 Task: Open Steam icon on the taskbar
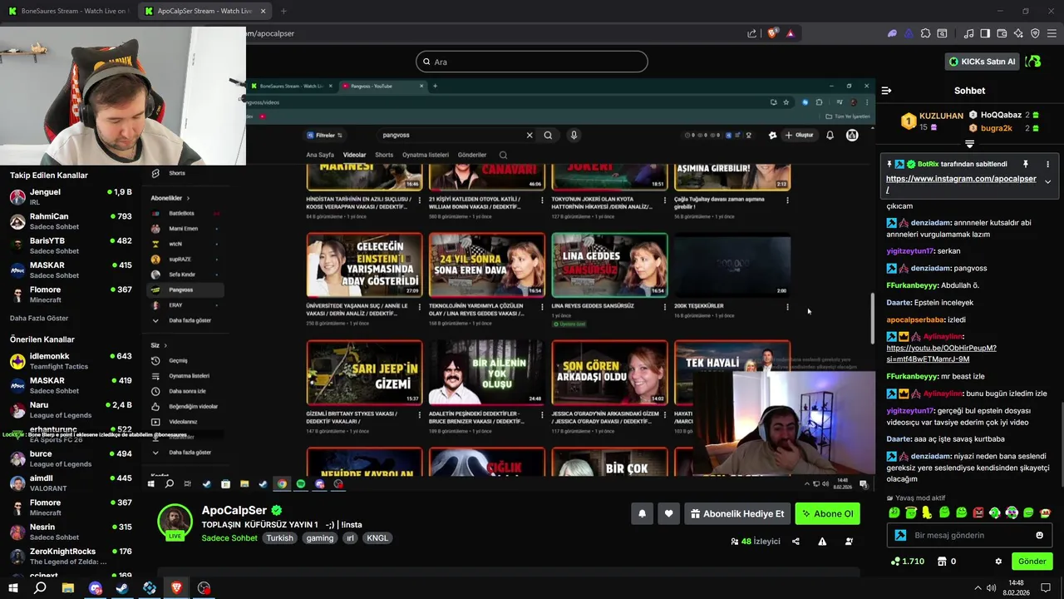click(x=122, y=588)
